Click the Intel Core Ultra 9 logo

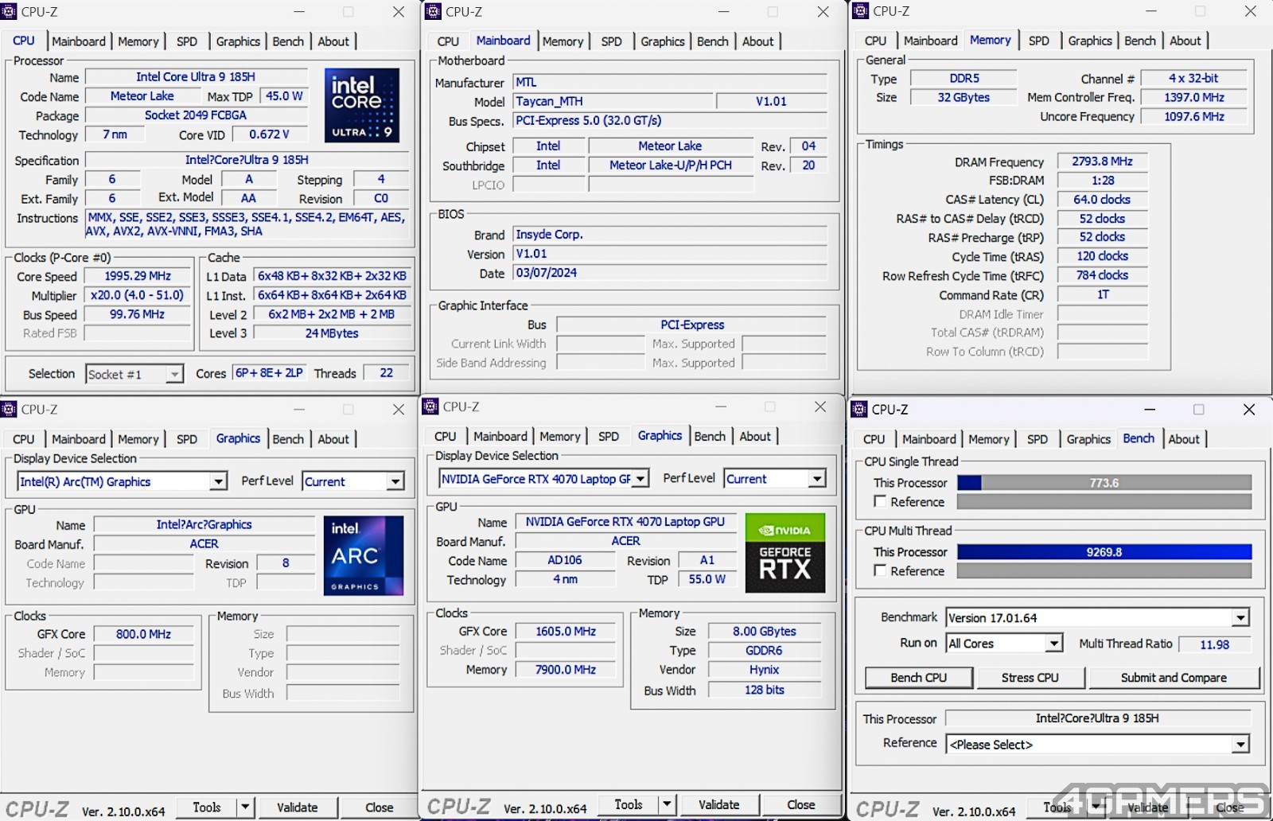point(362,105)
